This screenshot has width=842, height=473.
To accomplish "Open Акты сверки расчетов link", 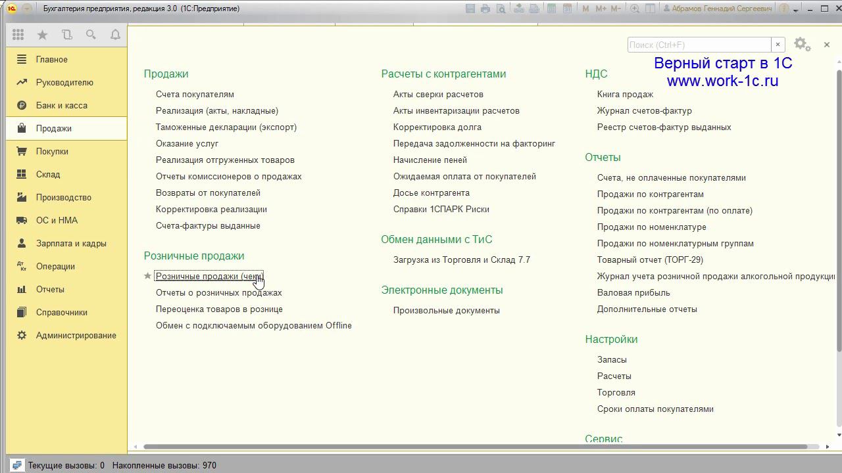I will coord(438,94).
